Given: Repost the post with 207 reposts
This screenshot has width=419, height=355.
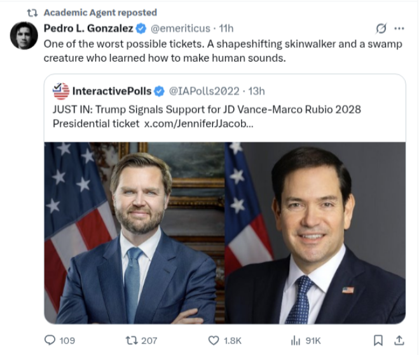Looking at the screenshot, I should (x=134, y=340).
